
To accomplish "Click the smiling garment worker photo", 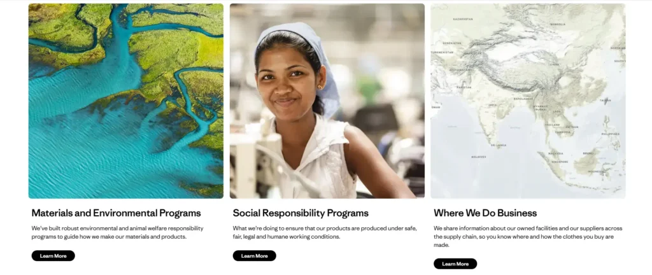I will coord(327,101).
